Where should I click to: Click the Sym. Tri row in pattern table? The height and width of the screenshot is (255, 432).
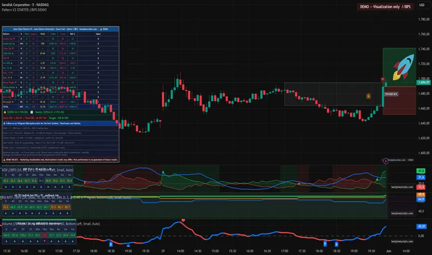tap(60, 77)
